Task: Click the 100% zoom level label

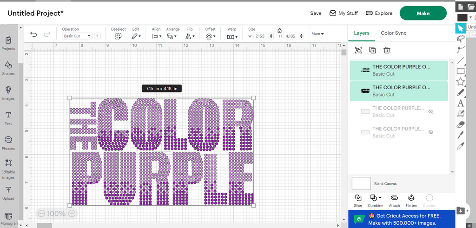Action: tap(56, 214)
